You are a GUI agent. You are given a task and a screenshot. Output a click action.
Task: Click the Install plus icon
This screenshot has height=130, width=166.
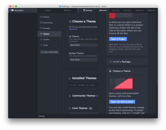(x=41, y=45)
